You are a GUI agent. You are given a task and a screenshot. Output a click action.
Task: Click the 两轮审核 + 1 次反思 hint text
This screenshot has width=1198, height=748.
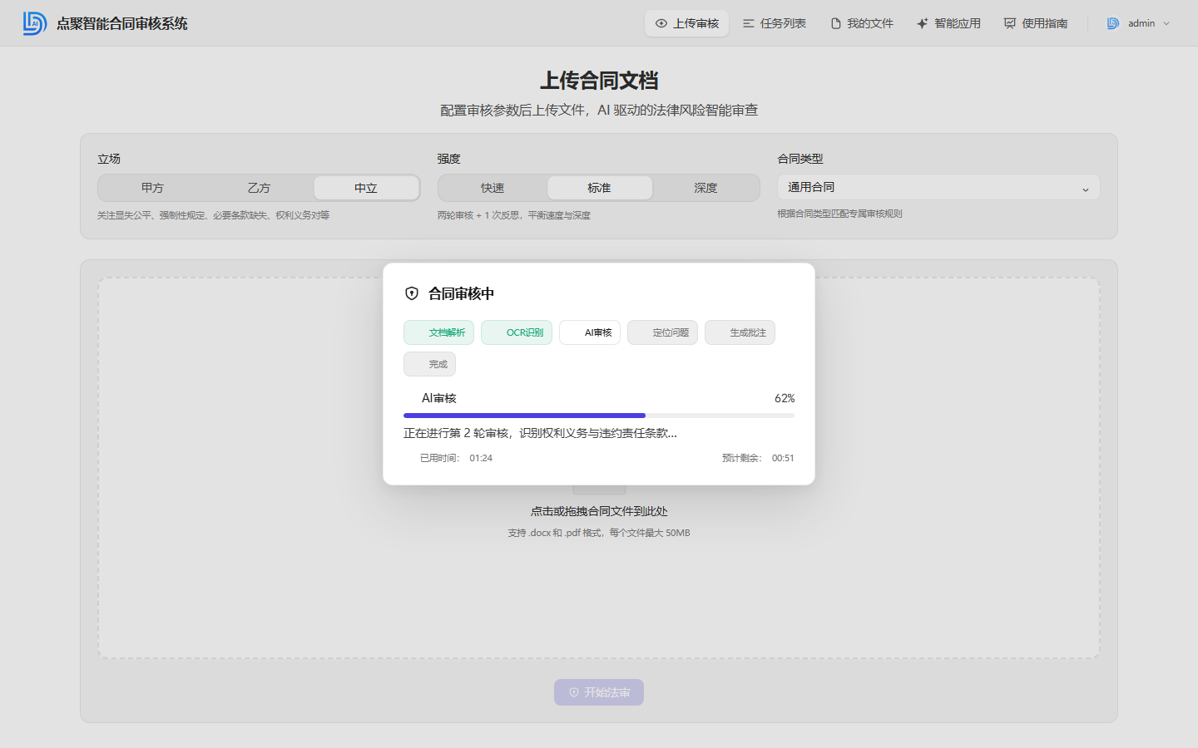click(514, 215)
